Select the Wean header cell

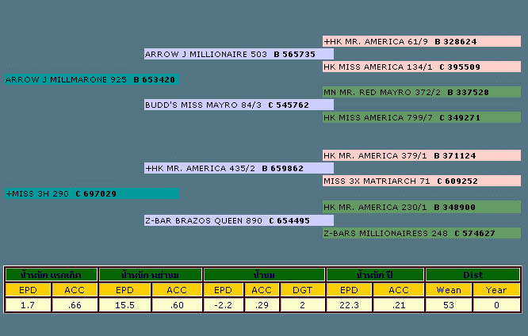[x=449, y=290]
